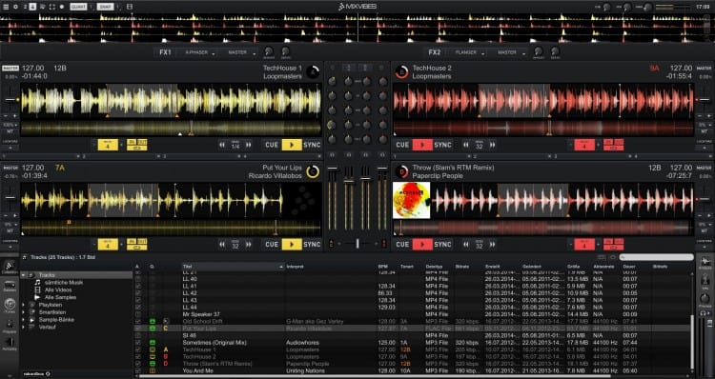Screen dimensions: 715x379
Task: Beat-jump backward on deck A
Action: 222,145
